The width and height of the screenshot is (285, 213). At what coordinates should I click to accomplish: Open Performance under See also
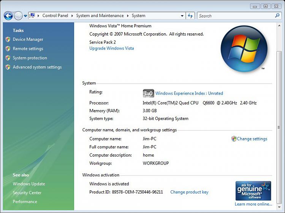pyautogui.click(x=25, y=202)
